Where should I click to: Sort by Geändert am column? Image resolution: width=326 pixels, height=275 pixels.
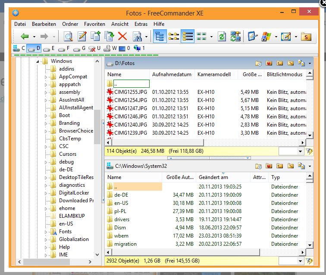223,177
